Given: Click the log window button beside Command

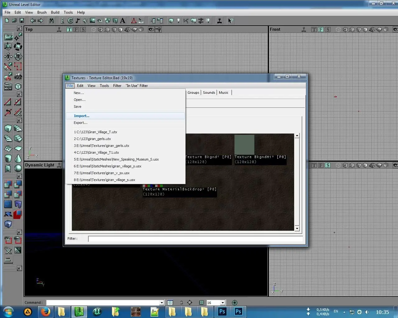Looking at the screenshot, I should tap(170, 302).
